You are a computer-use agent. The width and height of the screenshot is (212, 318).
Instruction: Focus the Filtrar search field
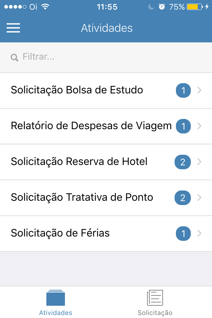pyautogui.click(x=106, y=57)
